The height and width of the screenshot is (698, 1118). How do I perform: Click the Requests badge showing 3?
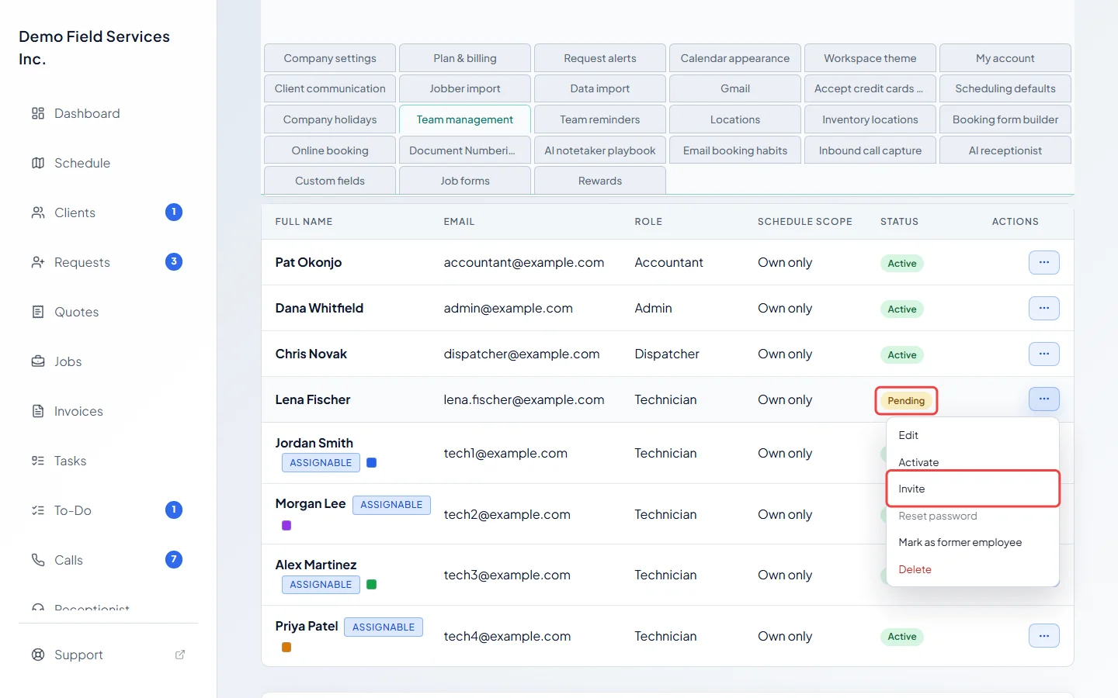[x=174, y=261]
